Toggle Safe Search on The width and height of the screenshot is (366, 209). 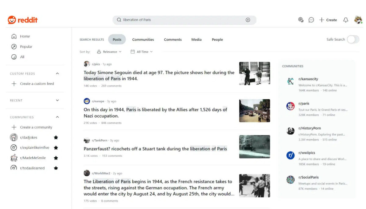coord(353,39)
